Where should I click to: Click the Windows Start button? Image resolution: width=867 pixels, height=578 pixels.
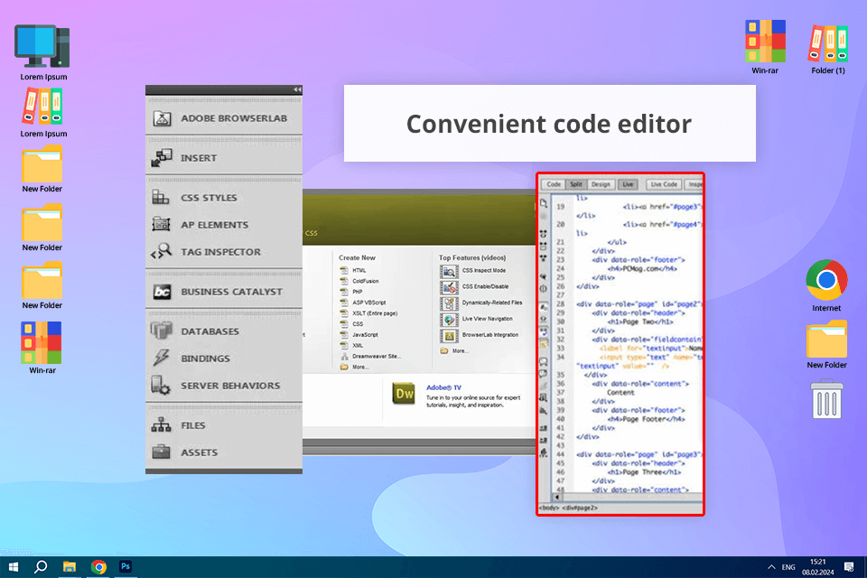pyautogui.click(x=14, y=567)
